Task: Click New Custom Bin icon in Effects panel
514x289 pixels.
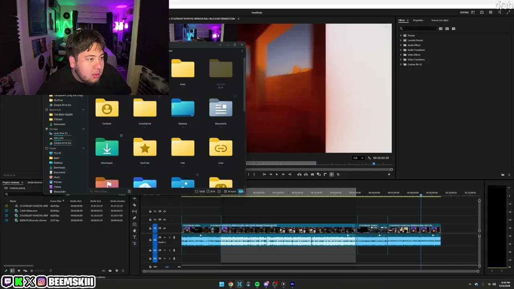Action: (502, 175)
